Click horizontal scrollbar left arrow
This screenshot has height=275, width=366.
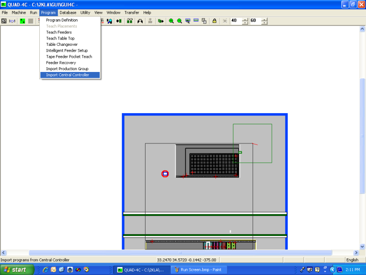[3, 253]
